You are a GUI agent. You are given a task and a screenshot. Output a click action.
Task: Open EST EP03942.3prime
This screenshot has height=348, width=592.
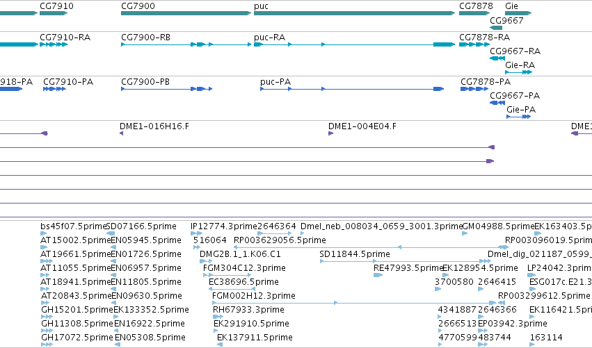click(x=512, y=324)
